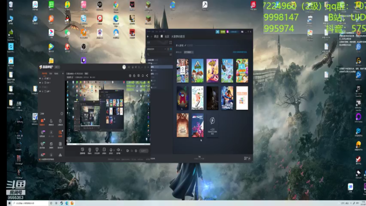Toggle the lock on the second Douyu source
This screenshot has width=366, height=206.
pos(43,83)
